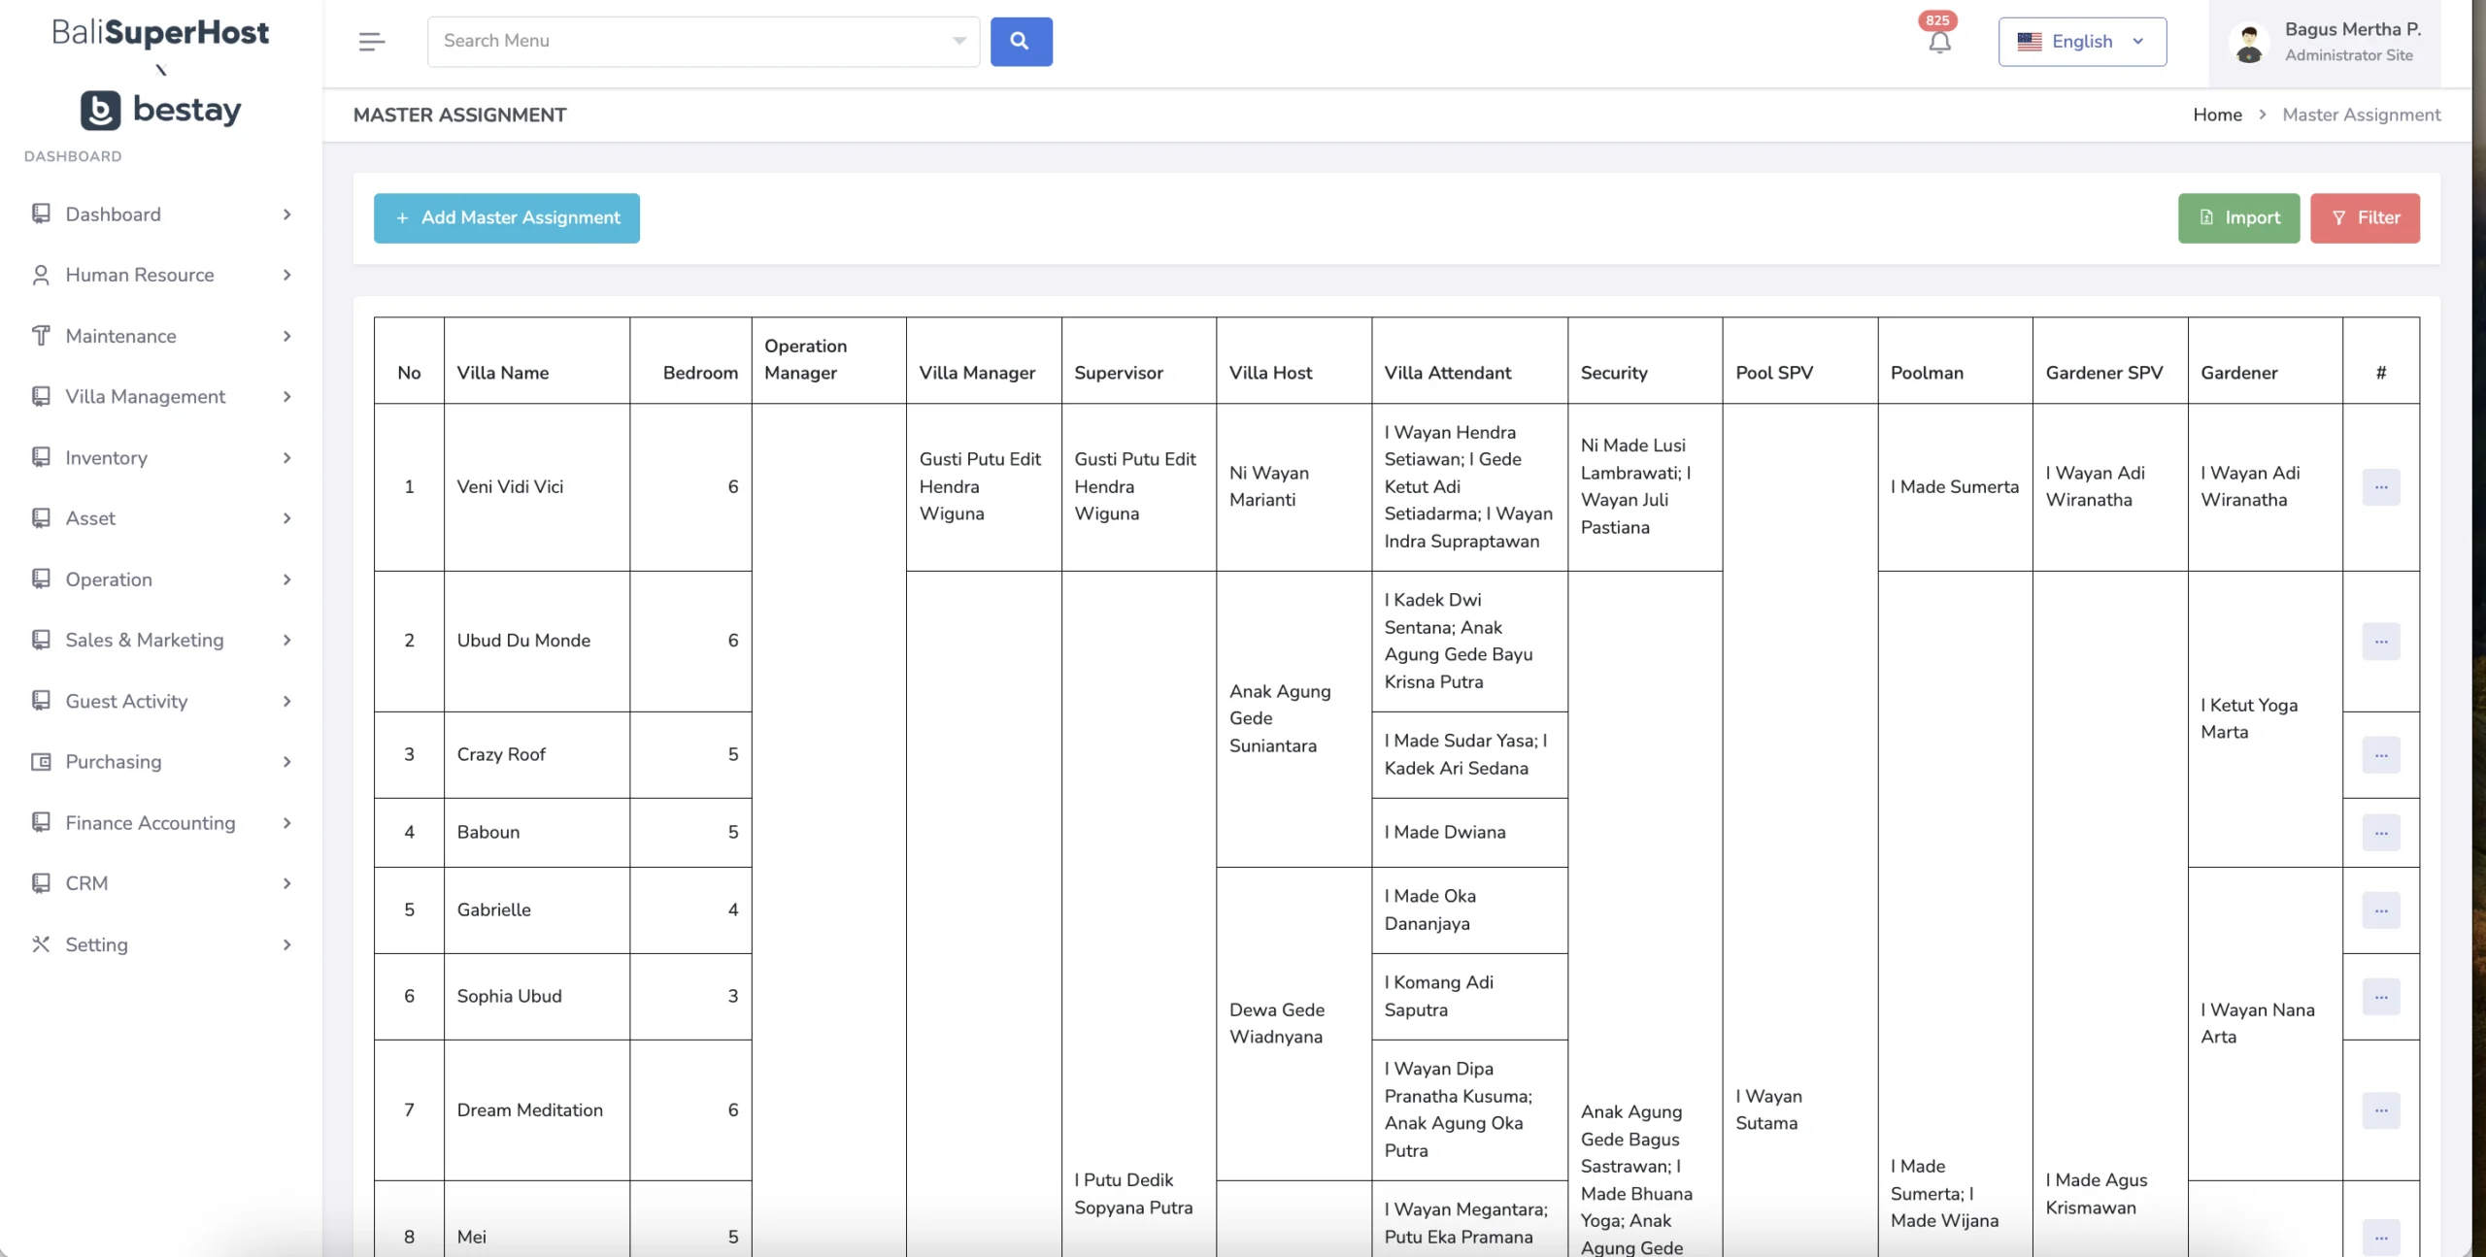The image size is (2486, 1257).
Task: Open the Search Menu dropdown arrow
Action: 959,41
